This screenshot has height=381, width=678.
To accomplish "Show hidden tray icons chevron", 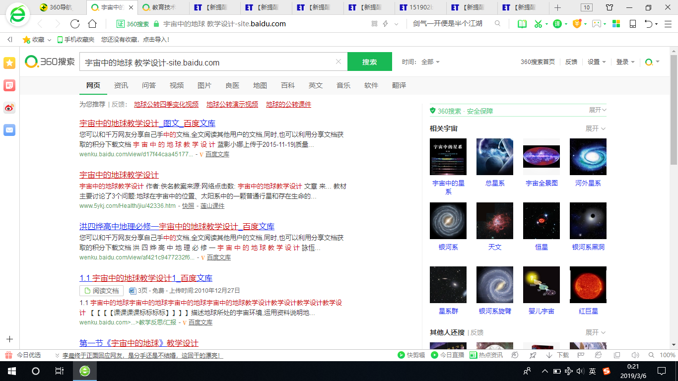I will click(545, 371).
